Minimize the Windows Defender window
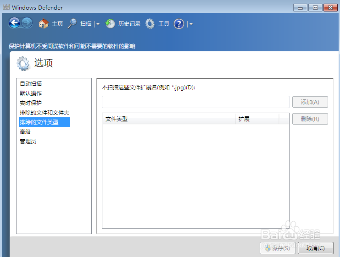Screen dimensions: 340x257 click(301, 8)
